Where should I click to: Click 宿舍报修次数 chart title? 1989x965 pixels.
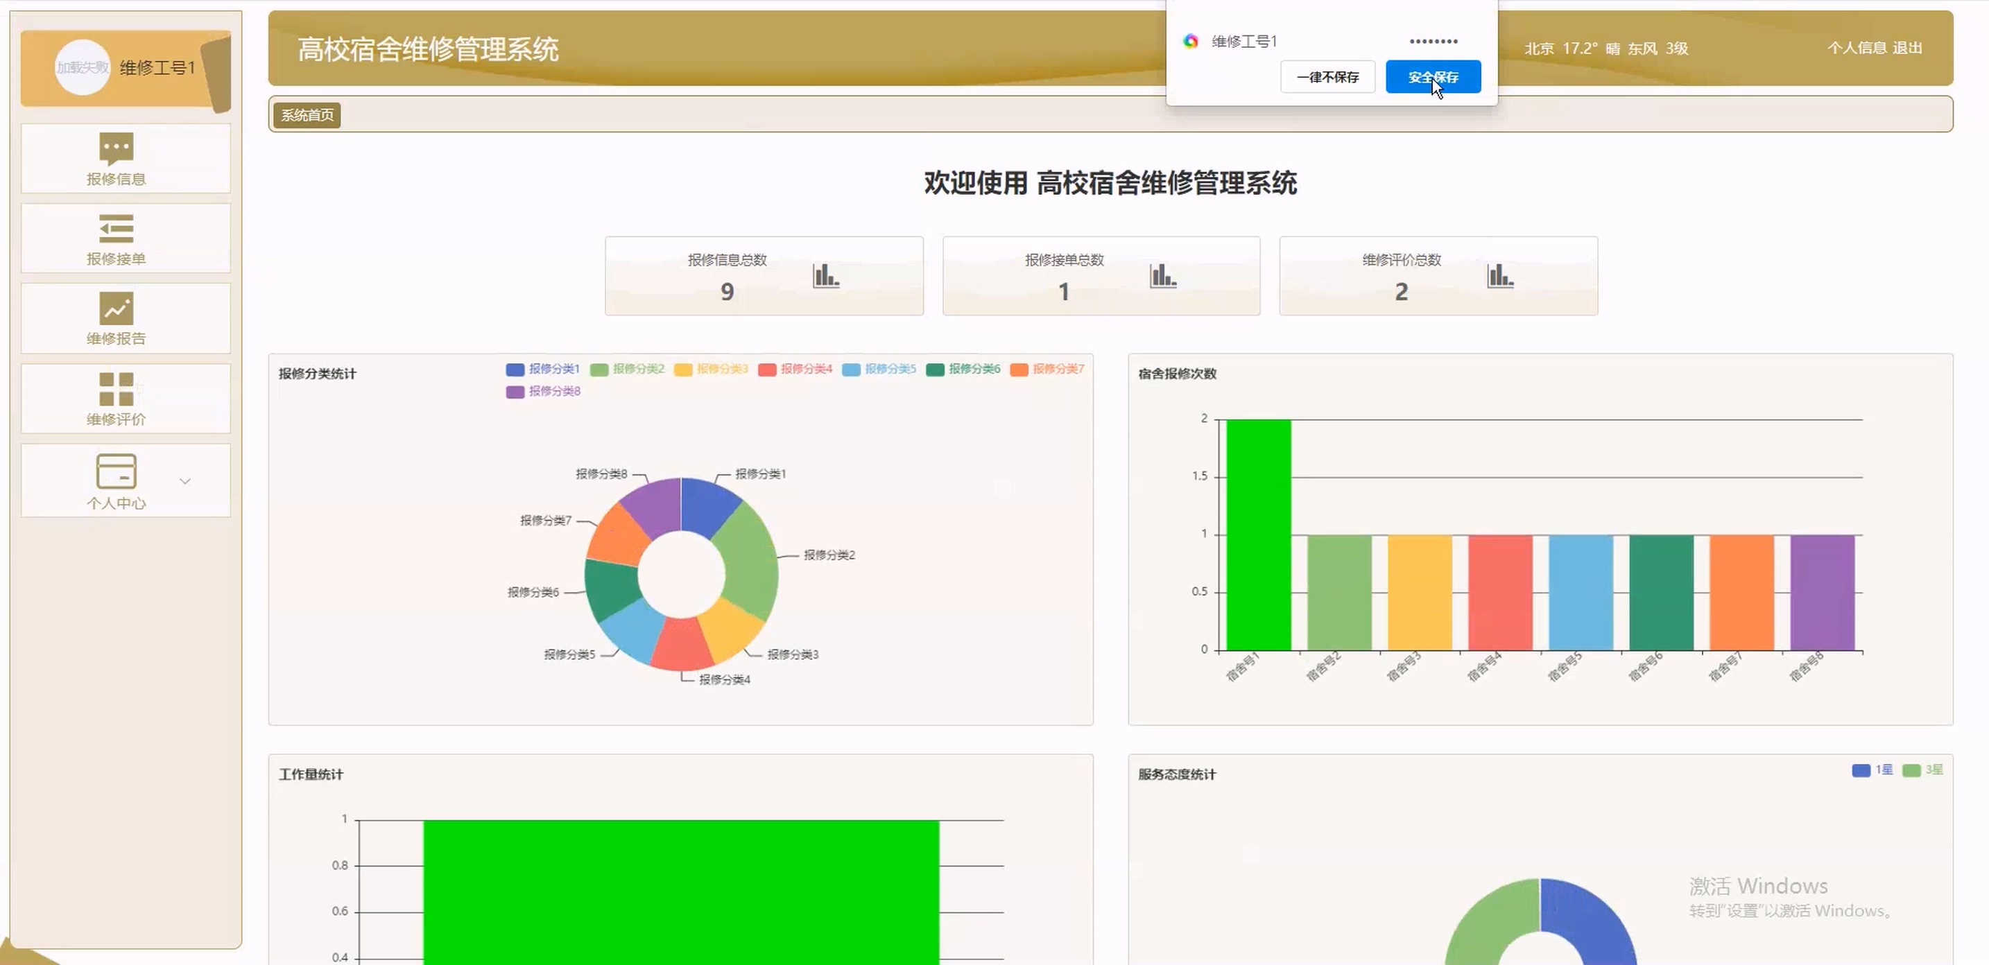tap(1177, 374)
